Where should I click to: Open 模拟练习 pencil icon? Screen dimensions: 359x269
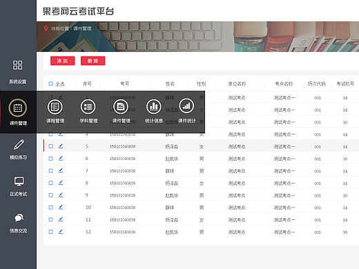point(19,145)
